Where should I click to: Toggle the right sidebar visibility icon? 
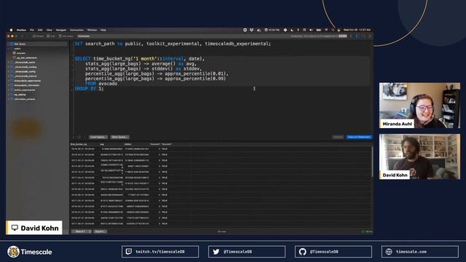click(x=363, y=36)
